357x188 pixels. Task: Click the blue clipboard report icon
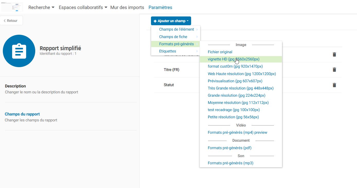click(19, 51)
